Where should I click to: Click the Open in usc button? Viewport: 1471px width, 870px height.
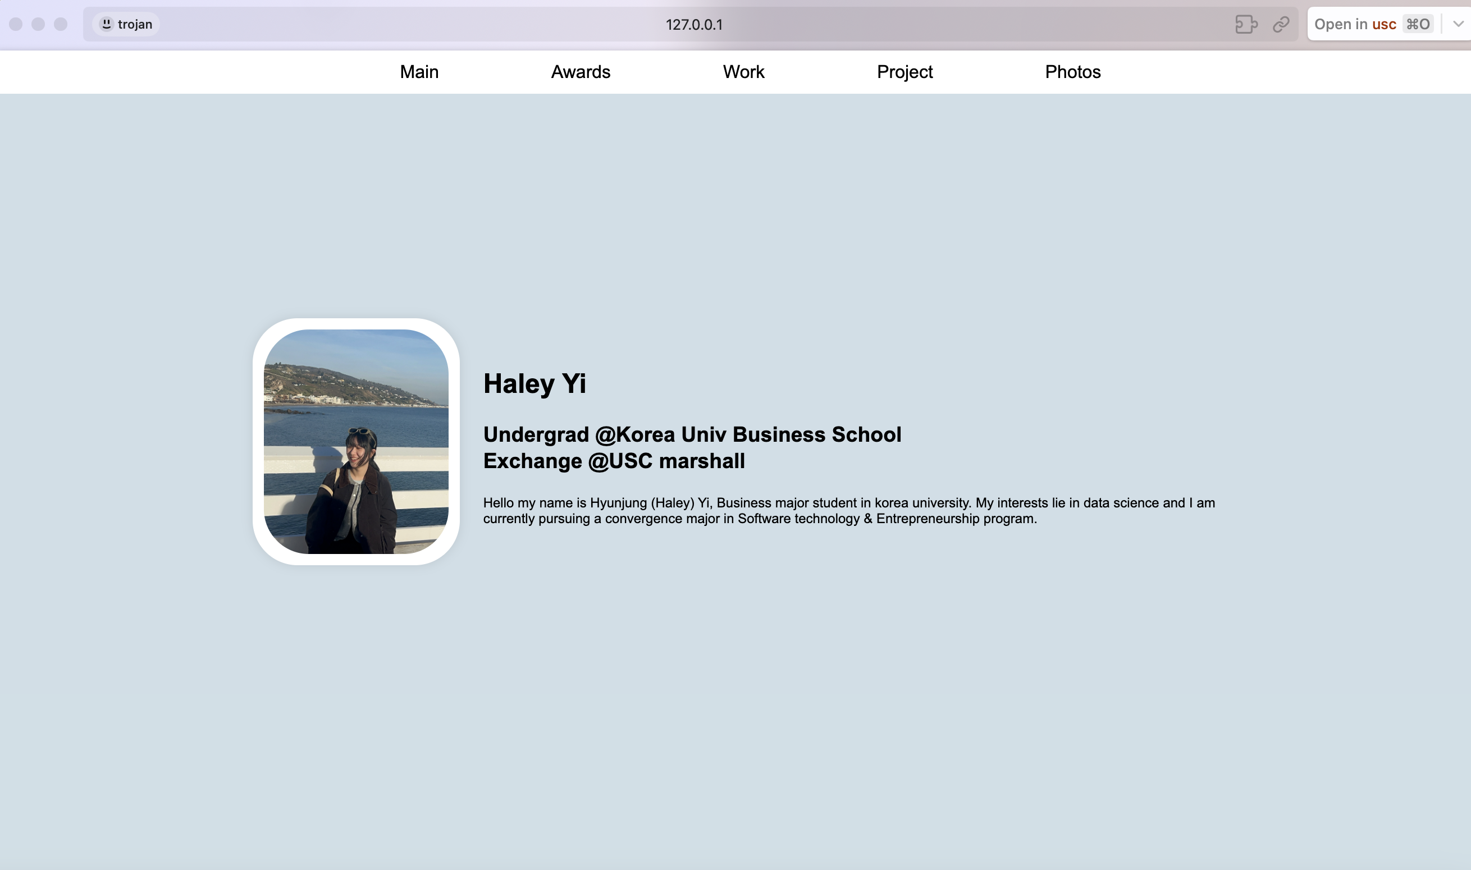pos(1373,24)
